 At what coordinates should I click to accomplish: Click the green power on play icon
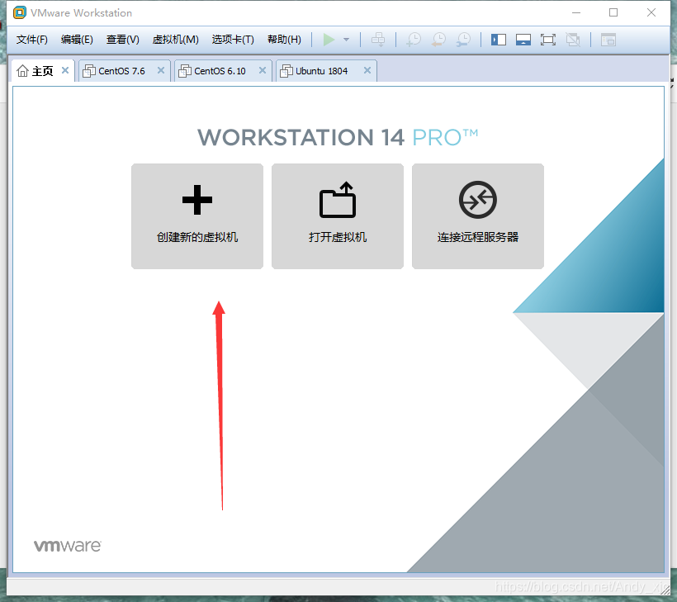point(329,40)
